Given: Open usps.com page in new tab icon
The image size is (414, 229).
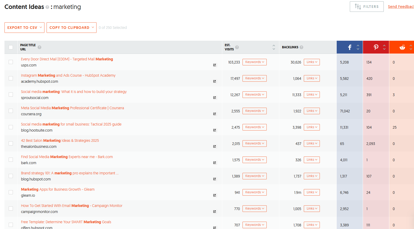Looking at the screenshot, I should pyautogui.click(x=215, y=65).
